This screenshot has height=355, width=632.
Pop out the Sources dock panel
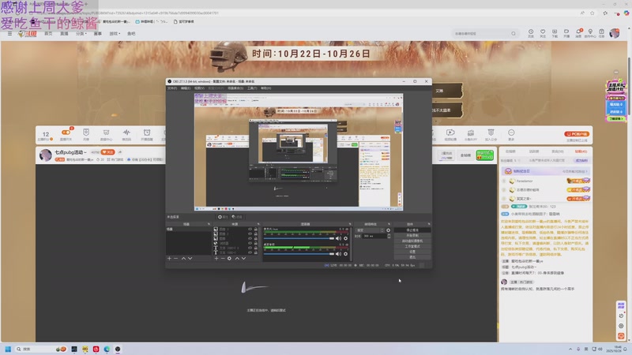258,224
